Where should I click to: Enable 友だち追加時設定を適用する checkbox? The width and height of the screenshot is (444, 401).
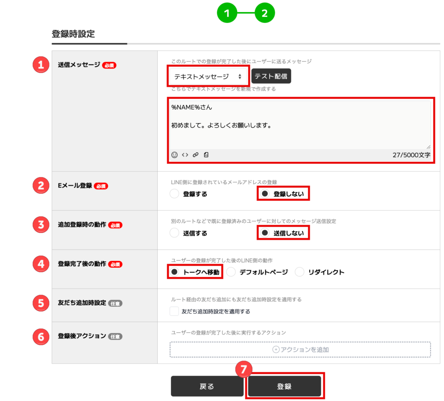174,311
